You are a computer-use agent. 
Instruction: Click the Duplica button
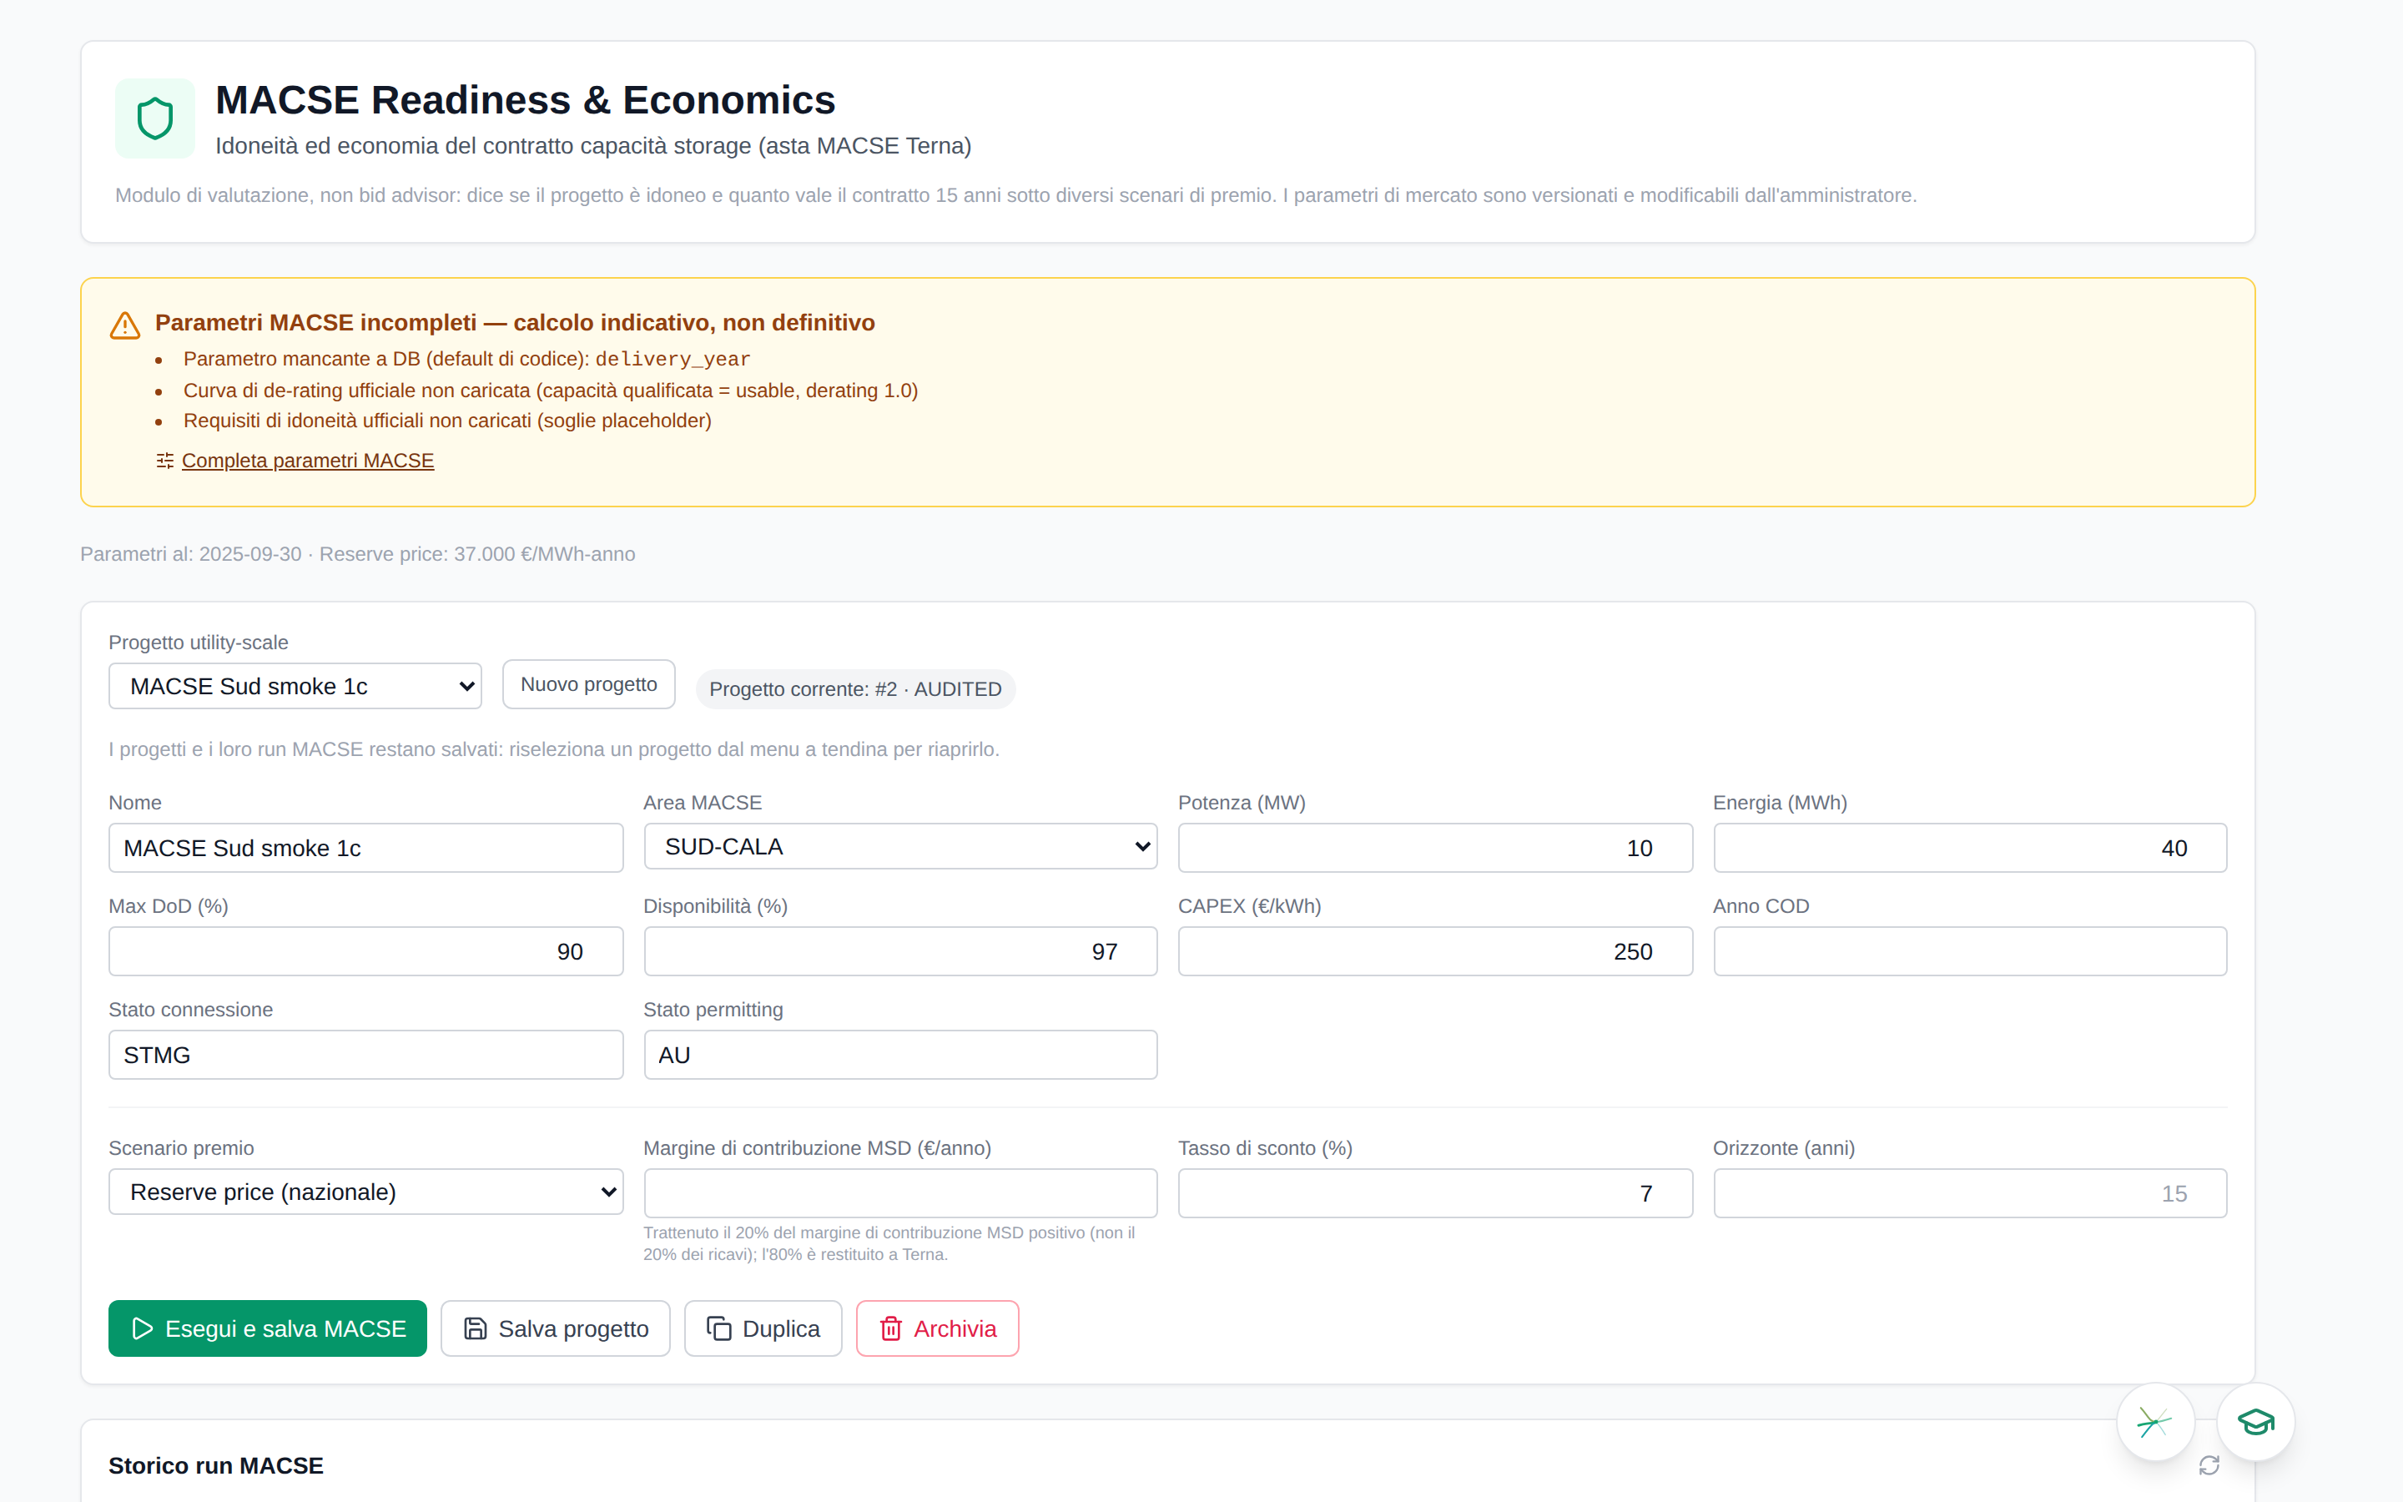coord(763,1328)
